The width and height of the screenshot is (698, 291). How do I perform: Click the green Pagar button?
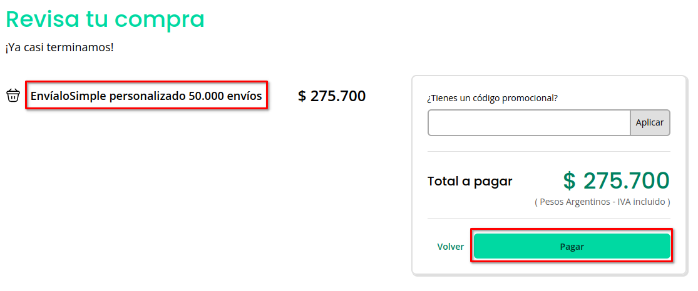[x=572, y=247]
